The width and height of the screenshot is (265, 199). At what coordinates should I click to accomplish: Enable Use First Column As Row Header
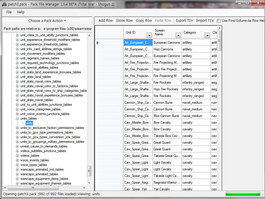coord(219,21)
